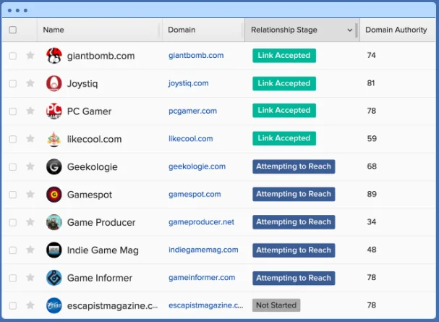Star the Game Informer row

pos(30,277)
